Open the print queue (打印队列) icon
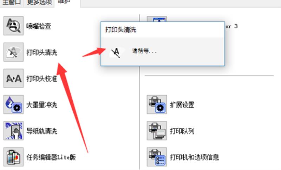This screenshot has width=281, height=170. (157, 131)
